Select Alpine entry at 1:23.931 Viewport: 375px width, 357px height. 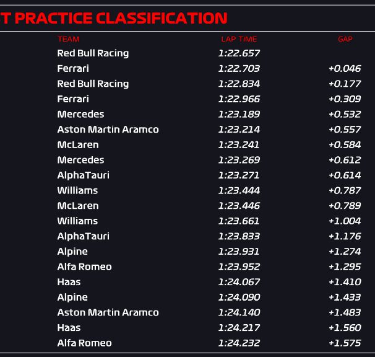point(72,252)
